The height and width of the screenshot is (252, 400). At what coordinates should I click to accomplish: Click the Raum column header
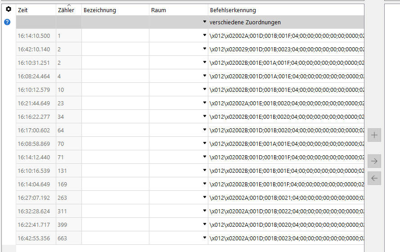[x=178, y=10]
